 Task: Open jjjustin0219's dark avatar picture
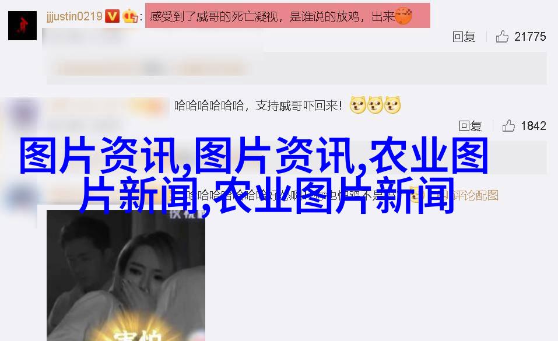click(x=22, y=25)
